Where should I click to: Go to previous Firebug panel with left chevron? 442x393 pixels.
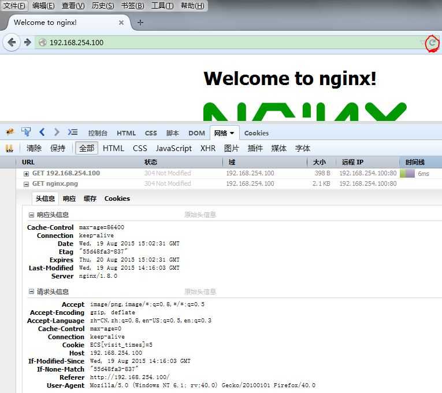42,132
